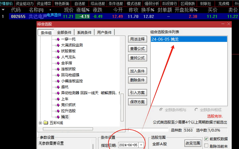Open the 财联社 top menu tab

206,3
